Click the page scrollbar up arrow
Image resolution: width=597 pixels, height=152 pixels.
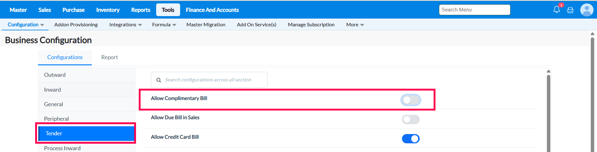[592, 34]
